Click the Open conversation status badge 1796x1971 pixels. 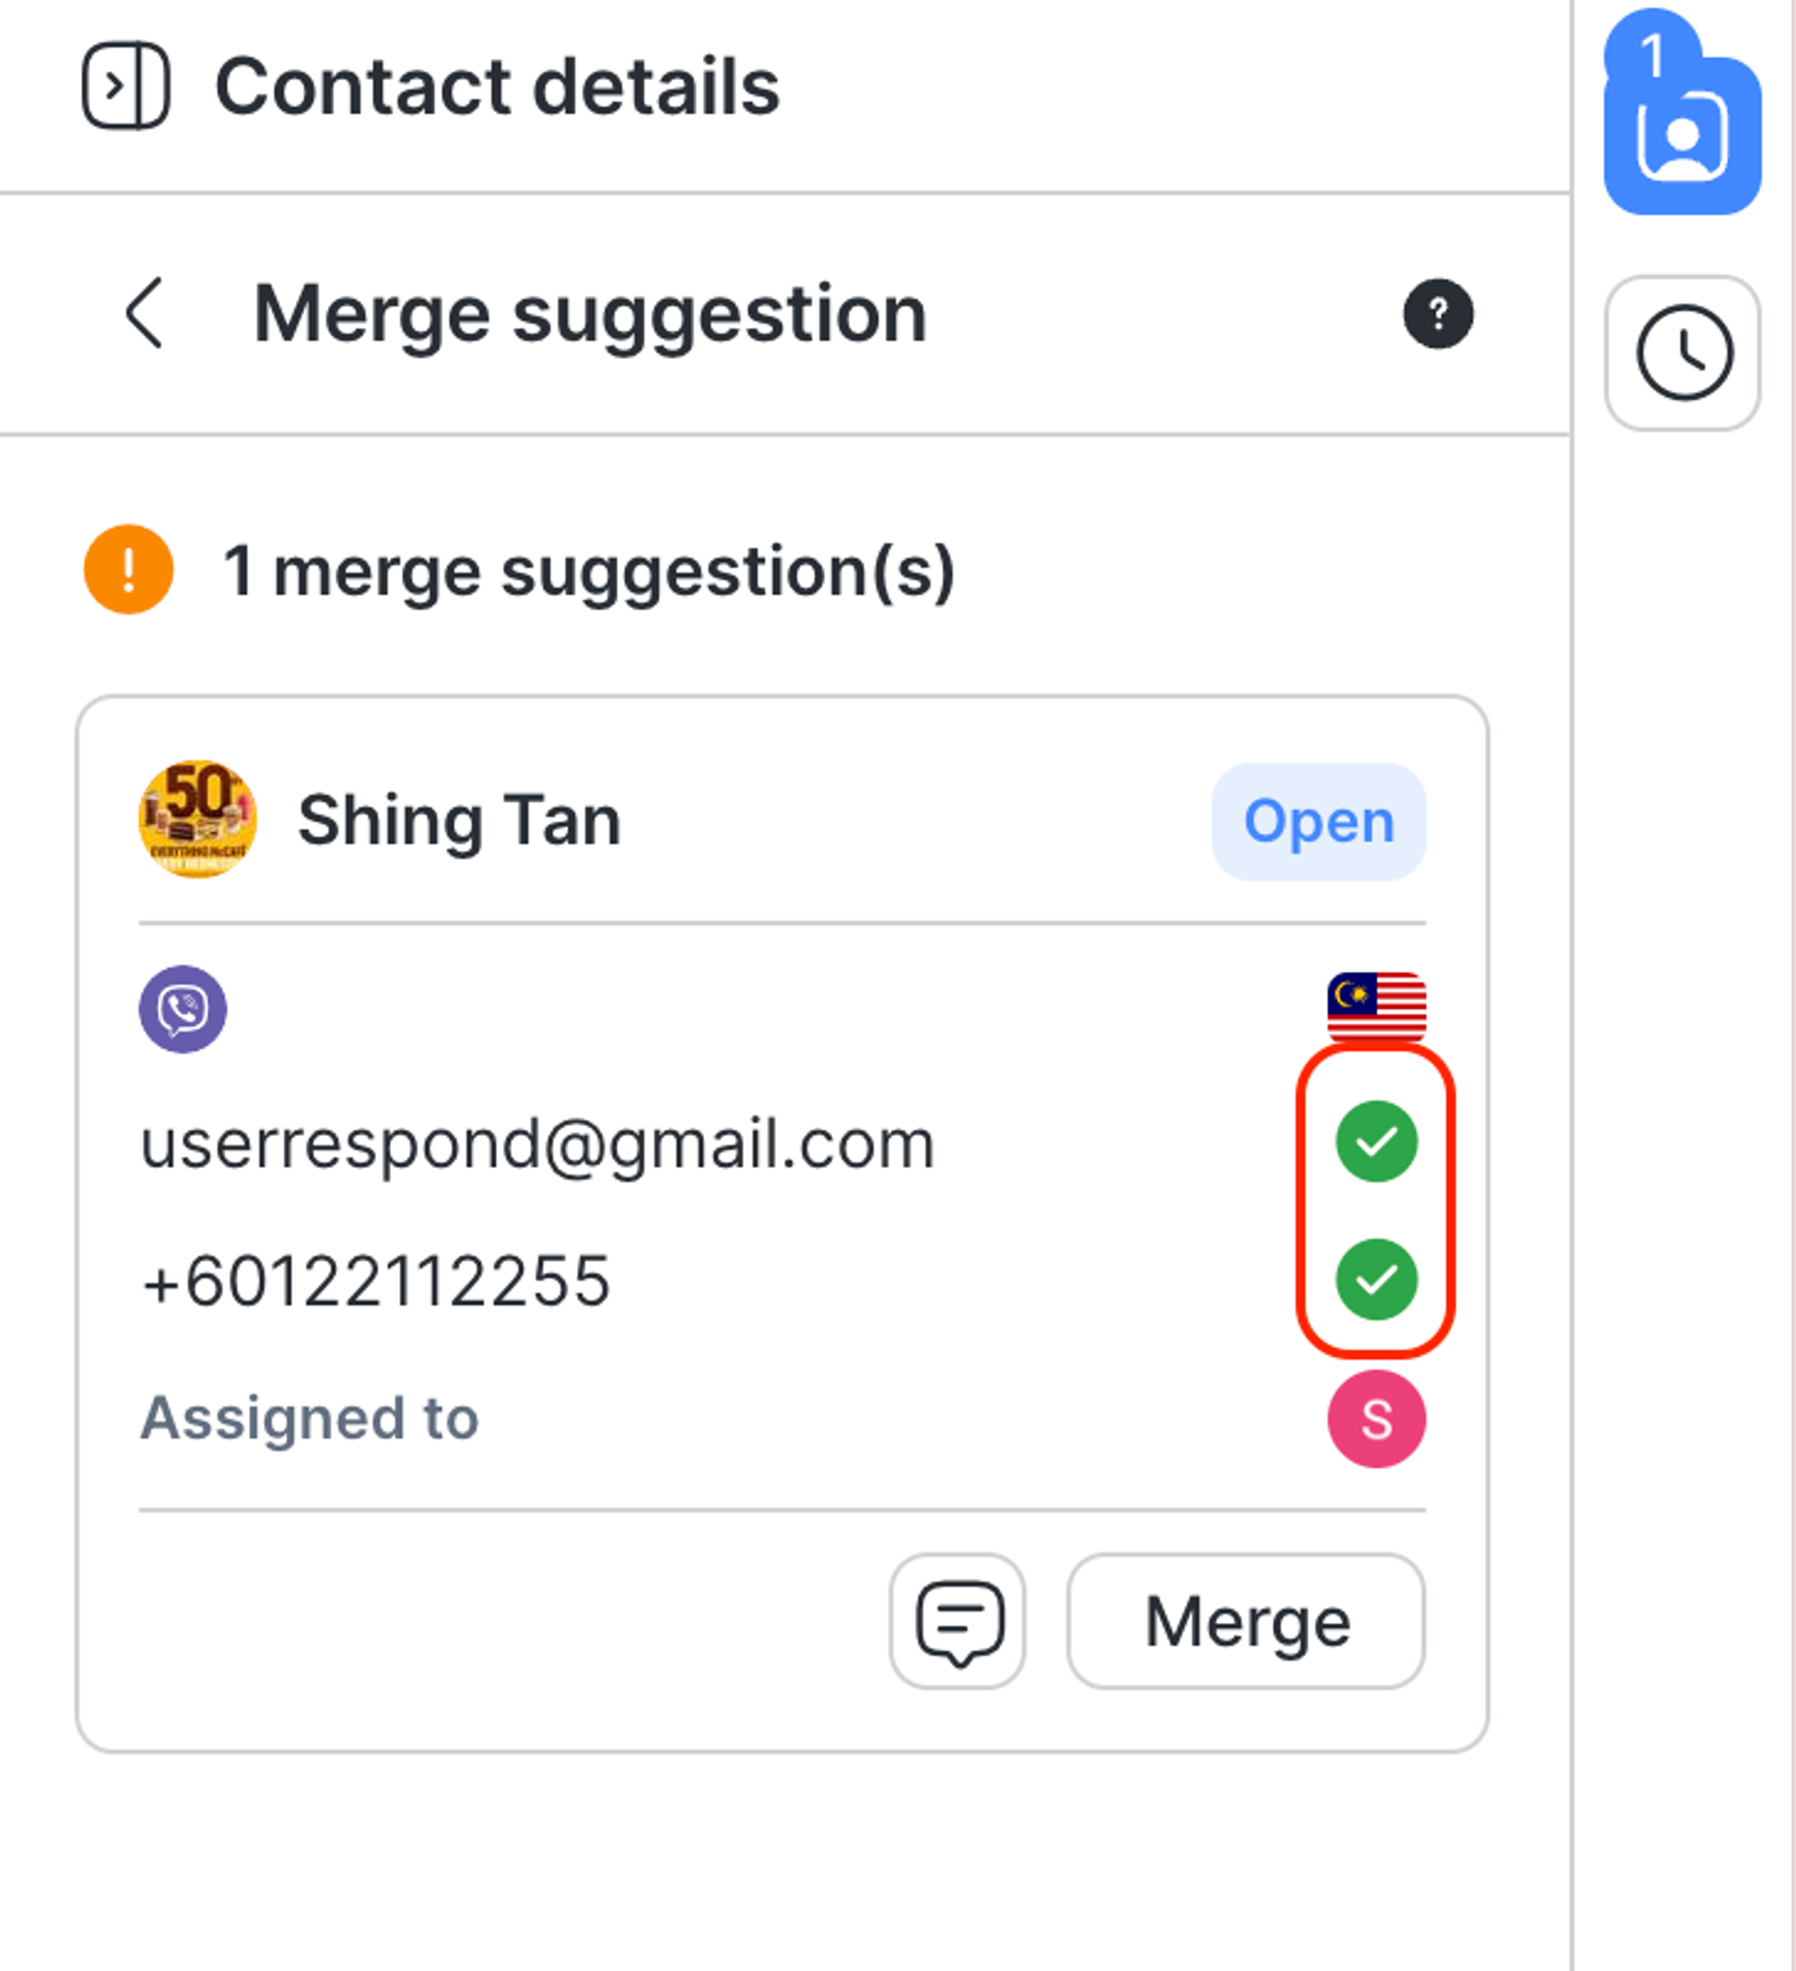pyautogui.click(x=1318, y=822)
